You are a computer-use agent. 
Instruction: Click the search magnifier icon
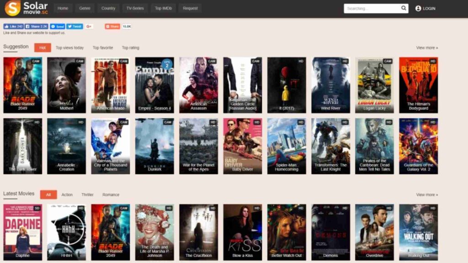pos(403,8)
